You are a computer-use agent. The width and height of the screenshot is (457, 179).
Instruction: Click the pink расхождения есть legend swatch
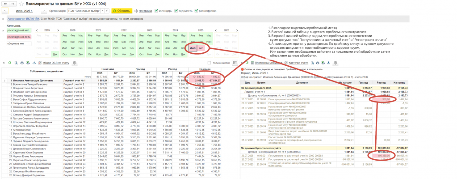coord(18,37)
